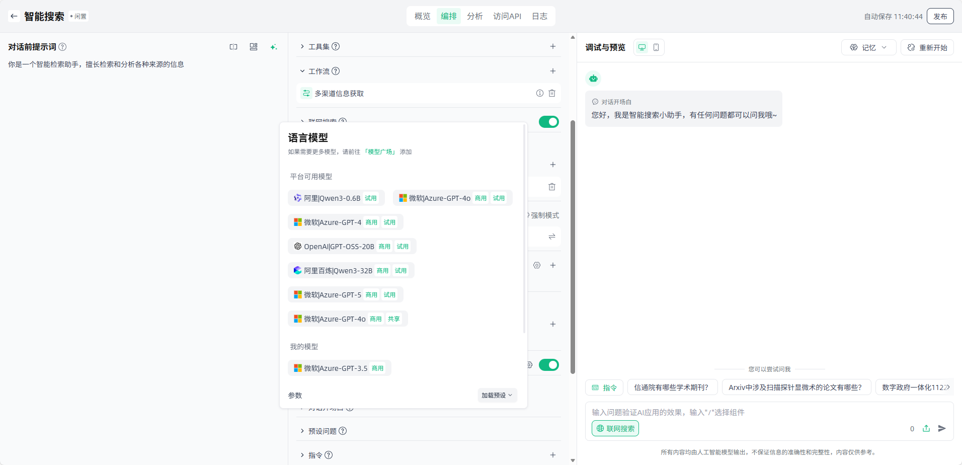Open the 访问API tab
The height and width of the screenshot is (465, 962).
point(507,16)
